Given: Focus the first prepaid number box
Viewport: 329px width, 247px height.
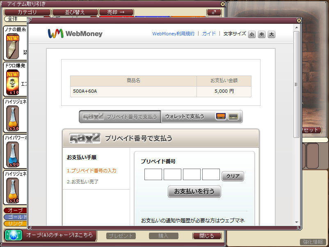Looking at the screenshot, I should tap(153, 174).
